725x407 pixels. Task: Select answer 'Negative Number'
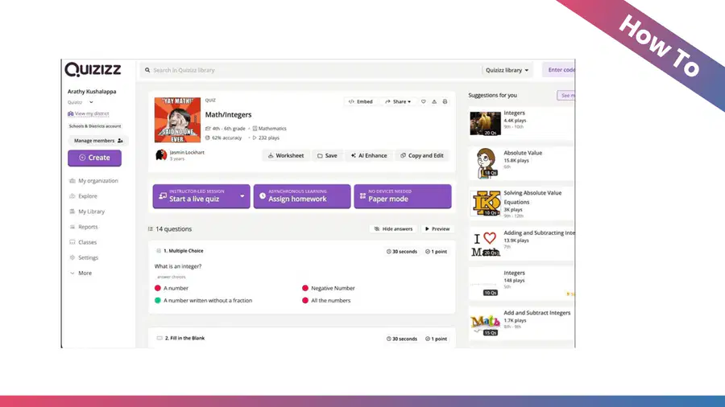click(x=329, y=288)
